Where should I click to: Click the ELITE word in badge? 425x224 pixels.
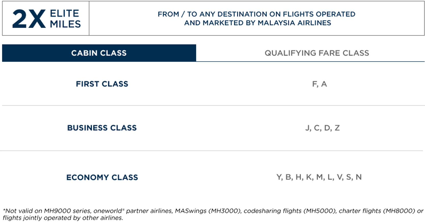tap(64, 13)
